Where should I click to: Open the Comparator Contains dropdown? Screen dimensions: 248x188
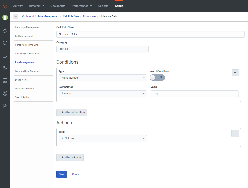point(102,94)
